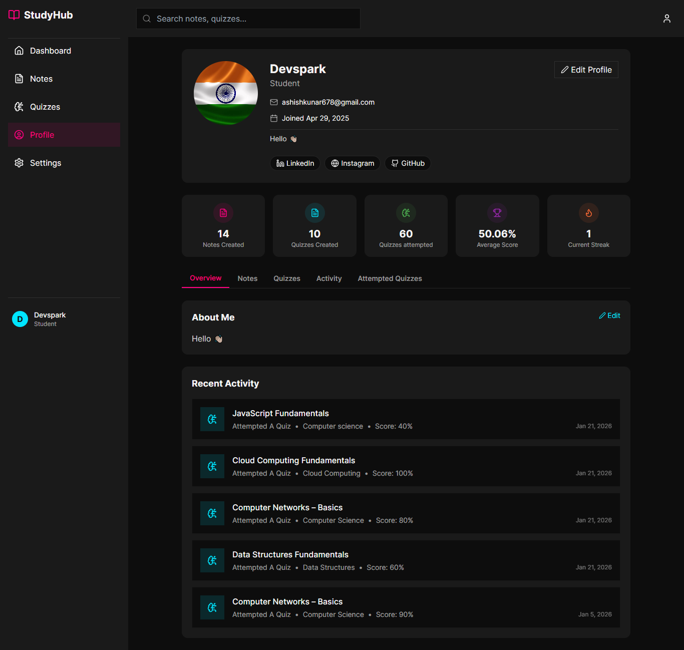Viewport: 684px width, 650px height.
Task: Switch to the Activity tab
Action: 329,278
